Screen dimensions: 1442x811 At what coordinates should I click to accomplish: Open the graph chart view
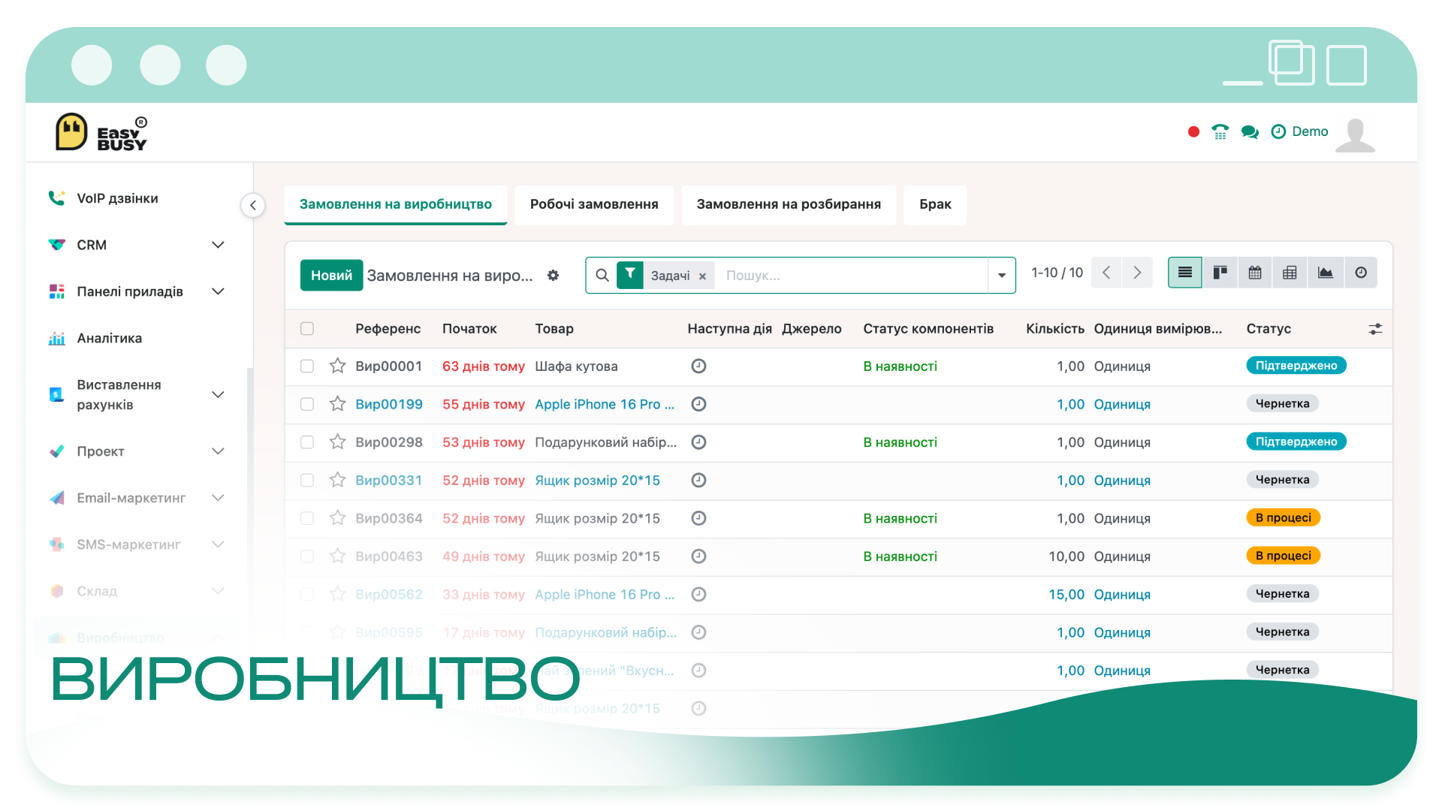pyautogui.click(x=1325, y=273)
